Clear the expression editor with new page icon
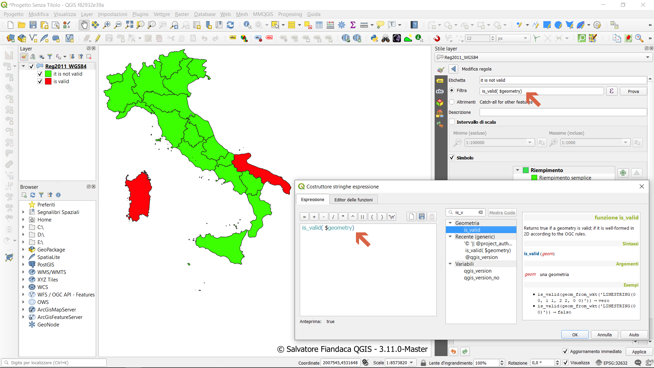Screen dimensions: 654x368 point(411,216)
